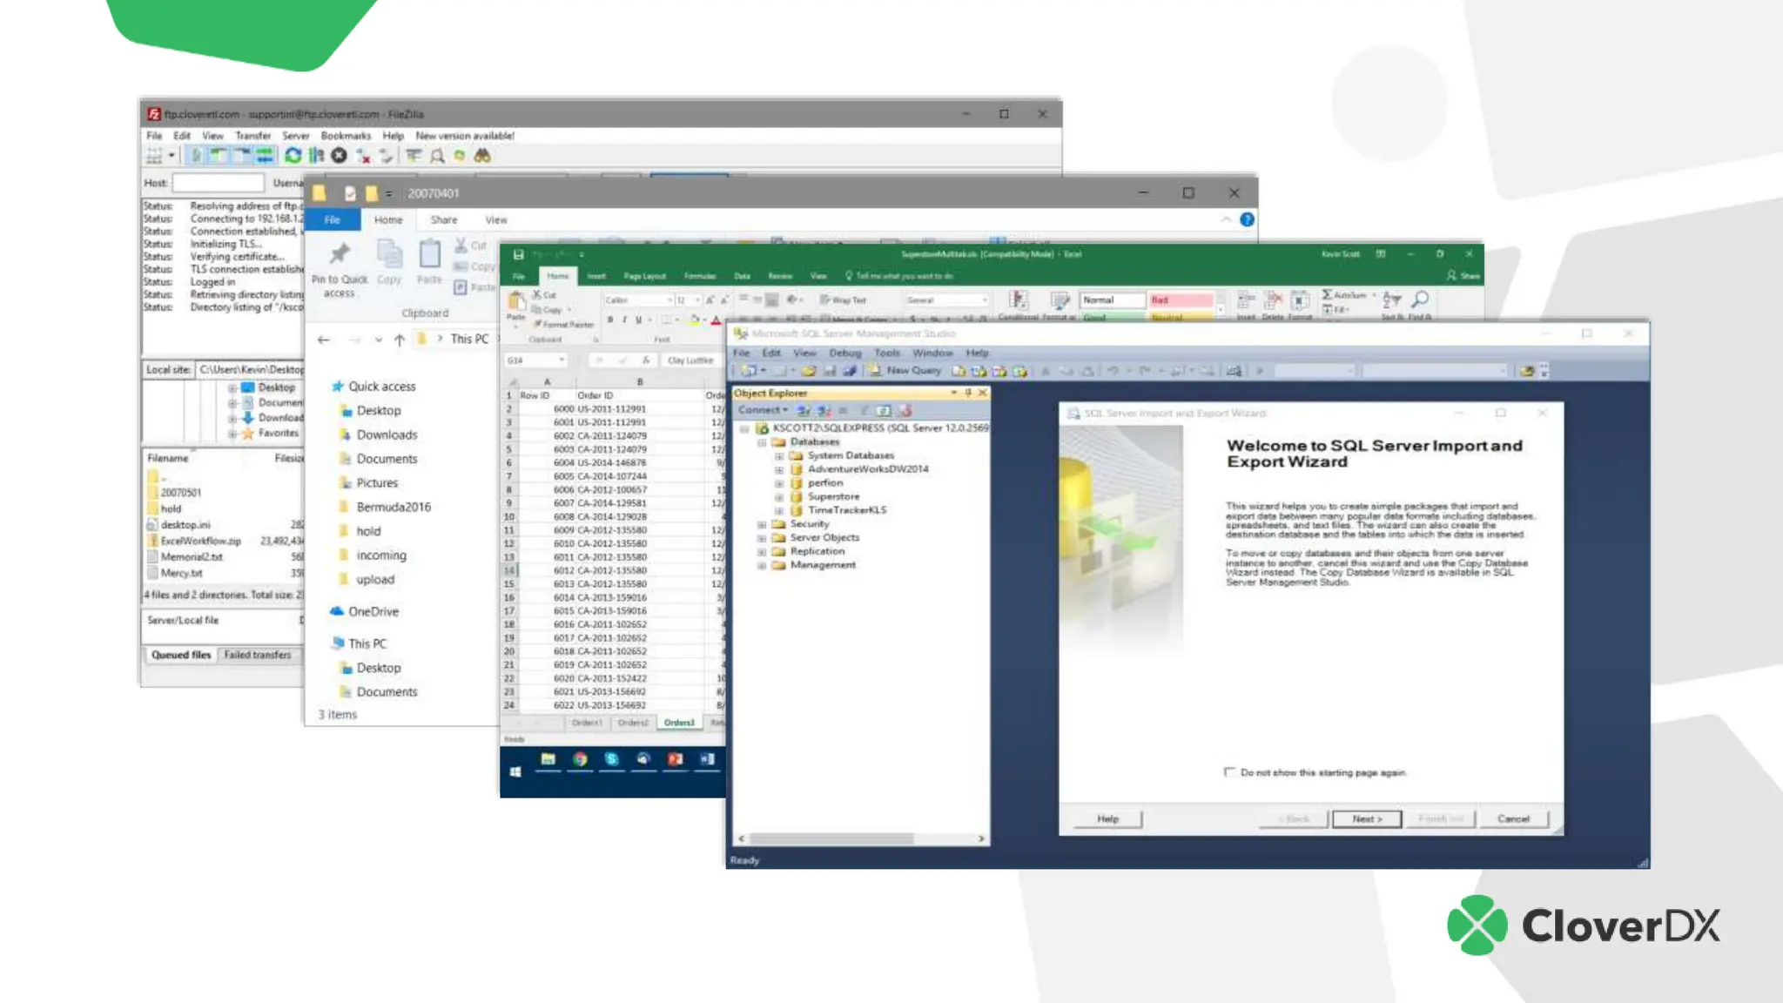Open the Excel Name Box dropdown
The height and width of the screenshot is (1003, 1783).
point(562,360)
